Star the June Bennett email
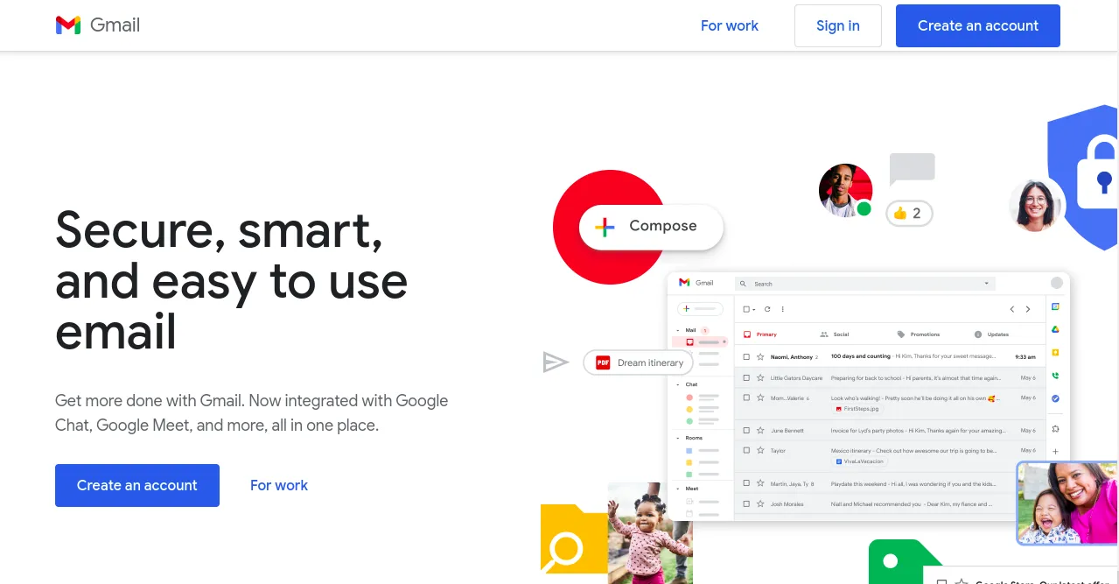This screenshot has width=1119, height=584. (760, 431)
